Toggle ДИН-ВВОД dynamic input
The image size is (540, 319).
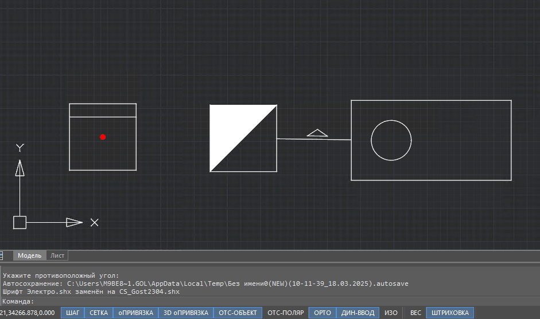click(x=358, y=313)
